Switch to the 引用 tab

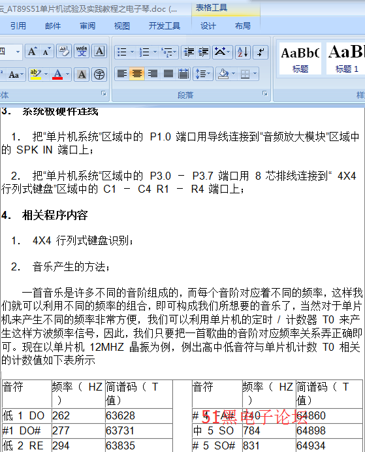[x=18, y=26]
